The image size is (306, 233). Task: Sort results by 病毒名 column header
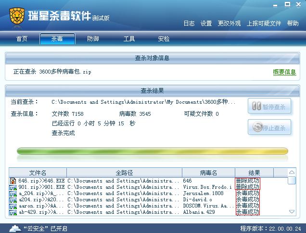click(208, 172)
